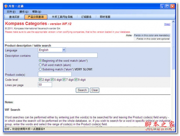Open the 操作 menu

(x=24, y=12)
